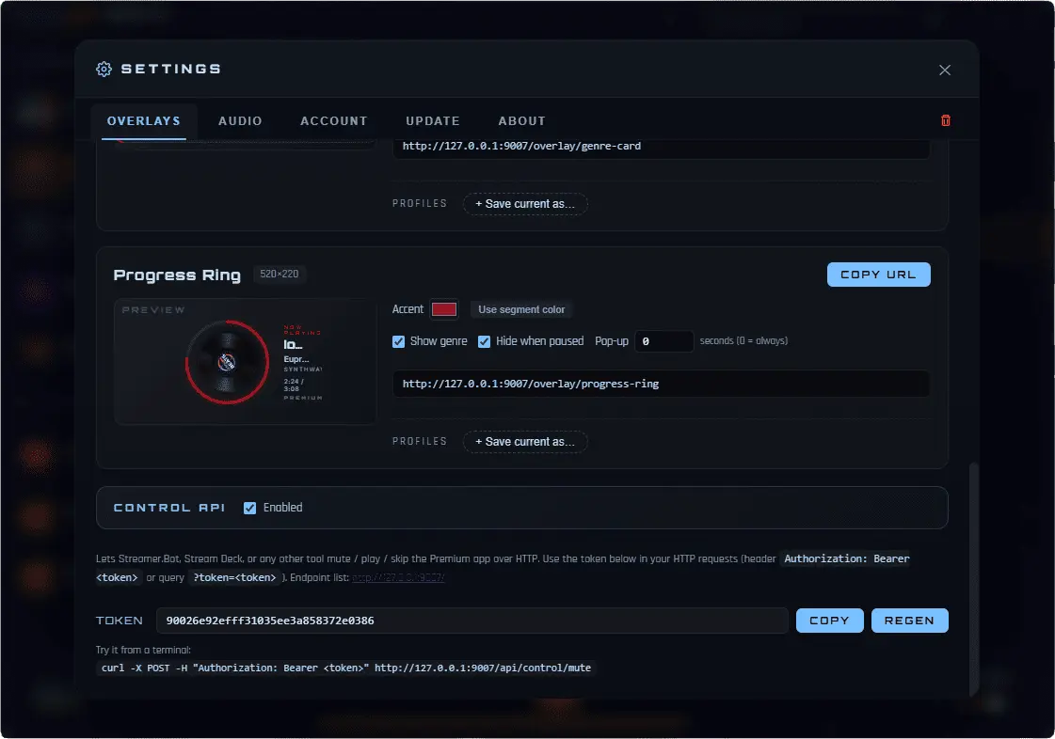The image size is (1055, 739).
Task: Open the Account tab
Action: (x=334, y=121)
